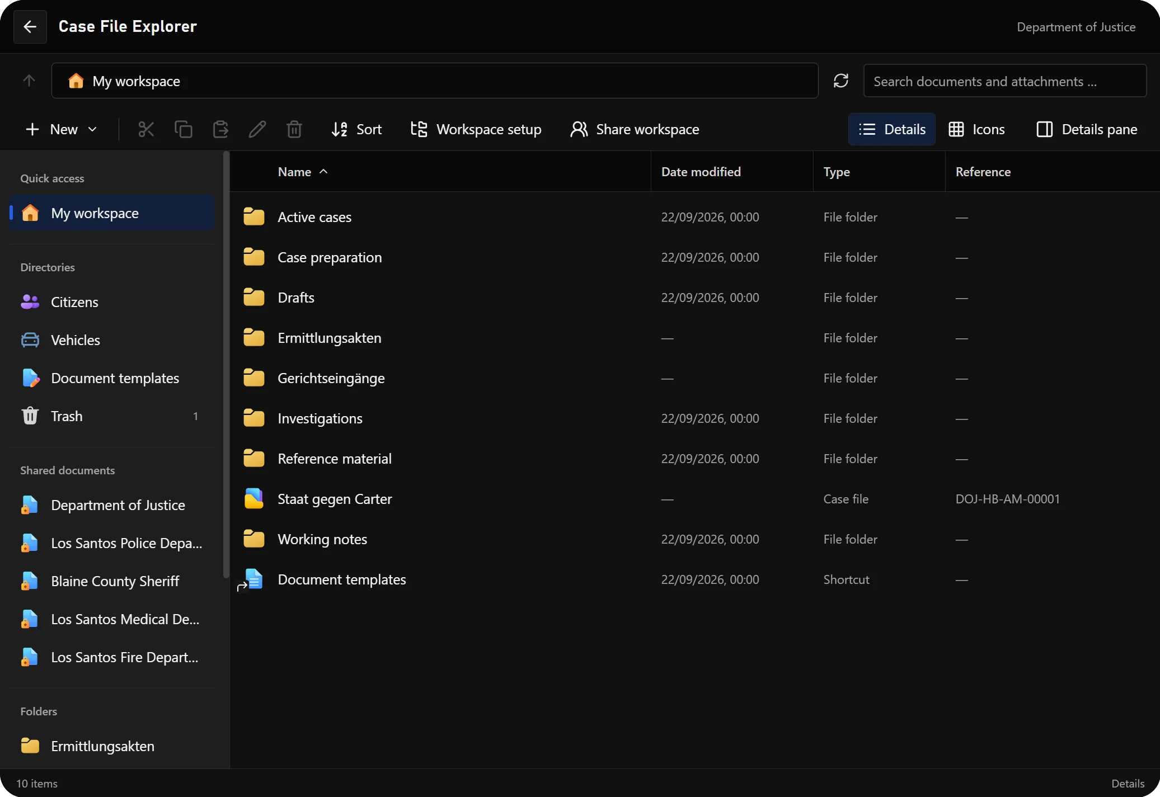Image resolution: width=1160 pixels, height=797 pixels.
Task: Click the Copy icon in toolbar
Action: click(x=183, y=129)
